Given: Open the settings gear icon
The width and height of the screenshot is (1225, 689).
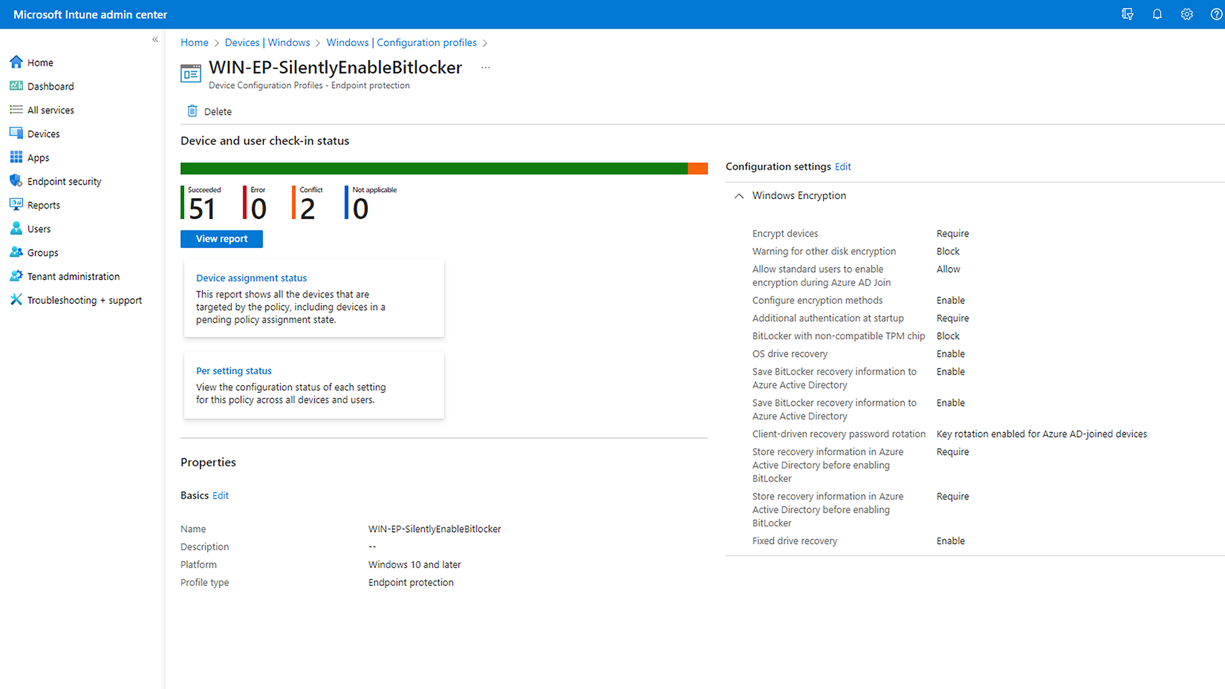Looking at the screenshot, I should (x=1187, y=14).
